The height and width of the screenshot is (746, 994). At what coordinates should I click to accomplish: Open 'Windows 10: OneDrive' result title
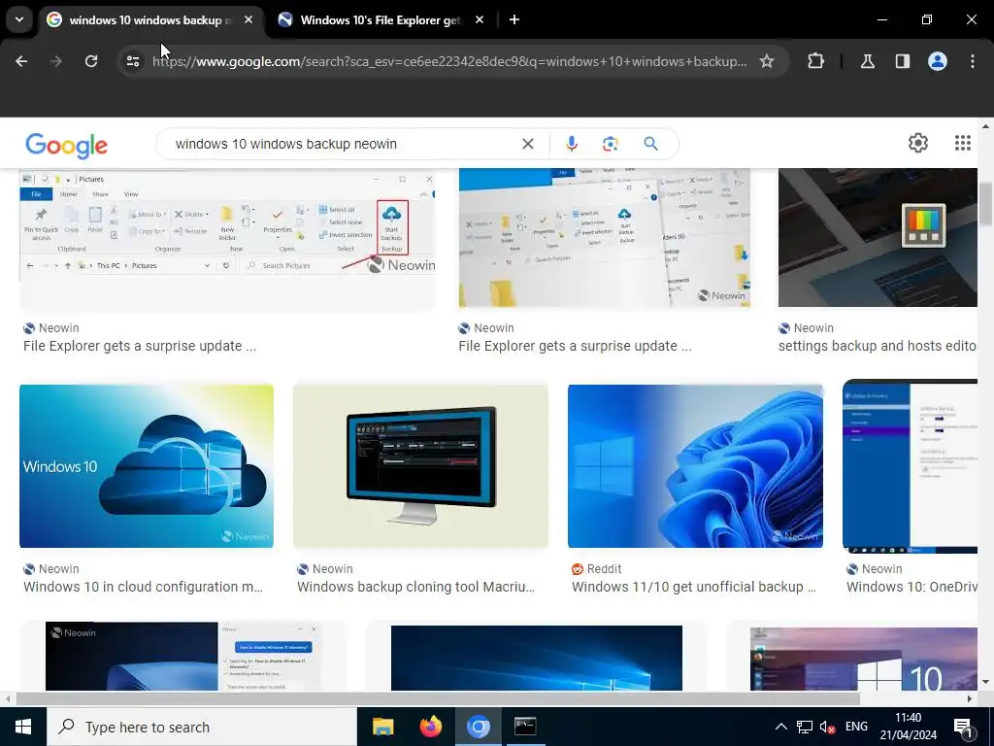pos(912,587)
